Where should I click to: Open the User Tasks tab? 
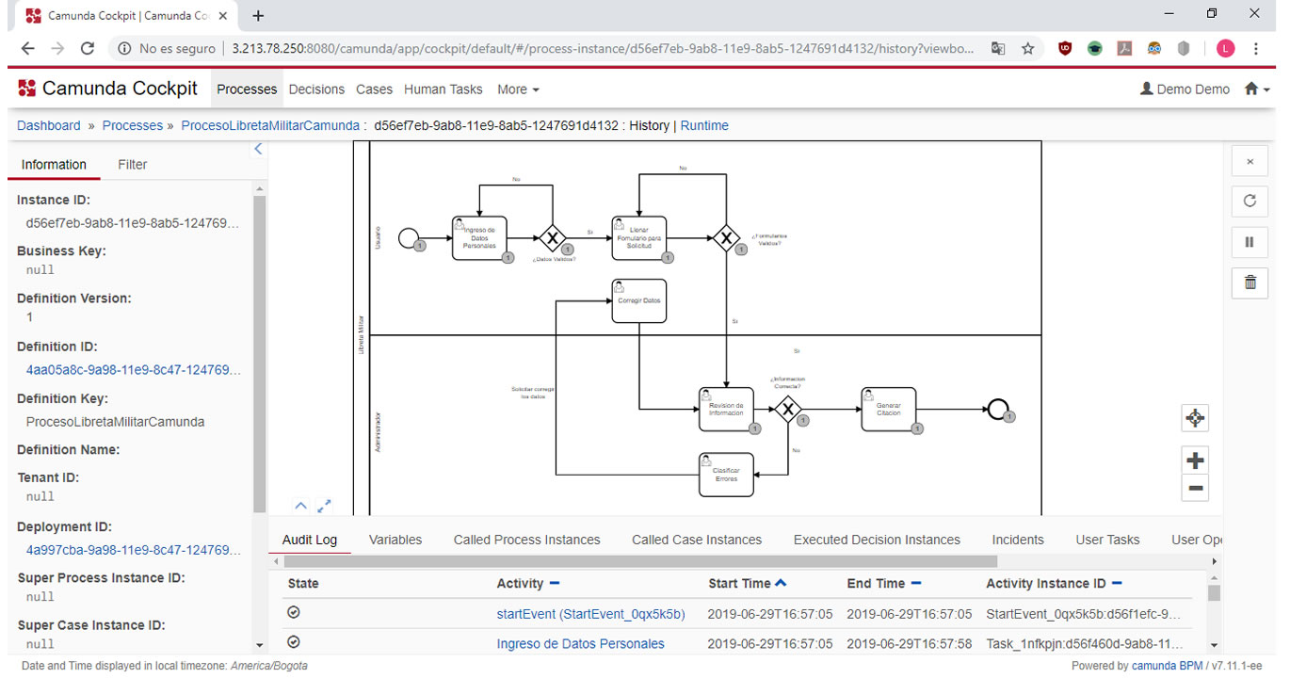(1107, 540)
